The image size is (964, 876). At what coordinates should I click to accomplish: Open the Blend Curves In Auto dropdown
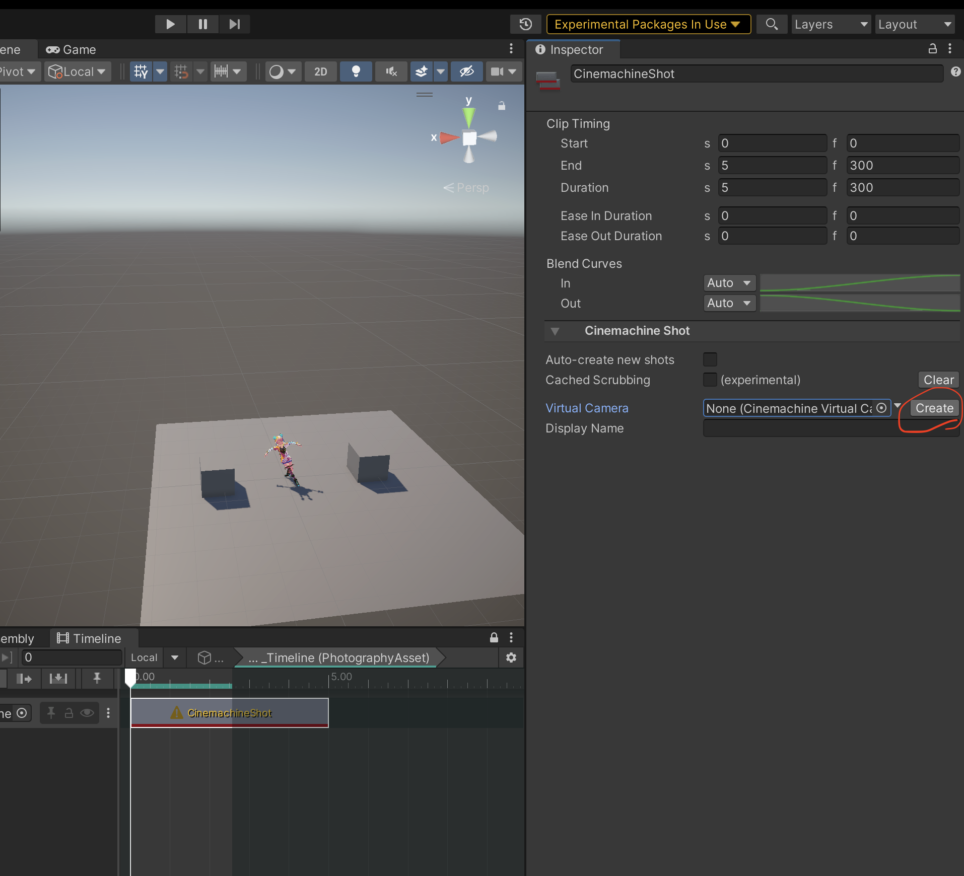(729, 283)
